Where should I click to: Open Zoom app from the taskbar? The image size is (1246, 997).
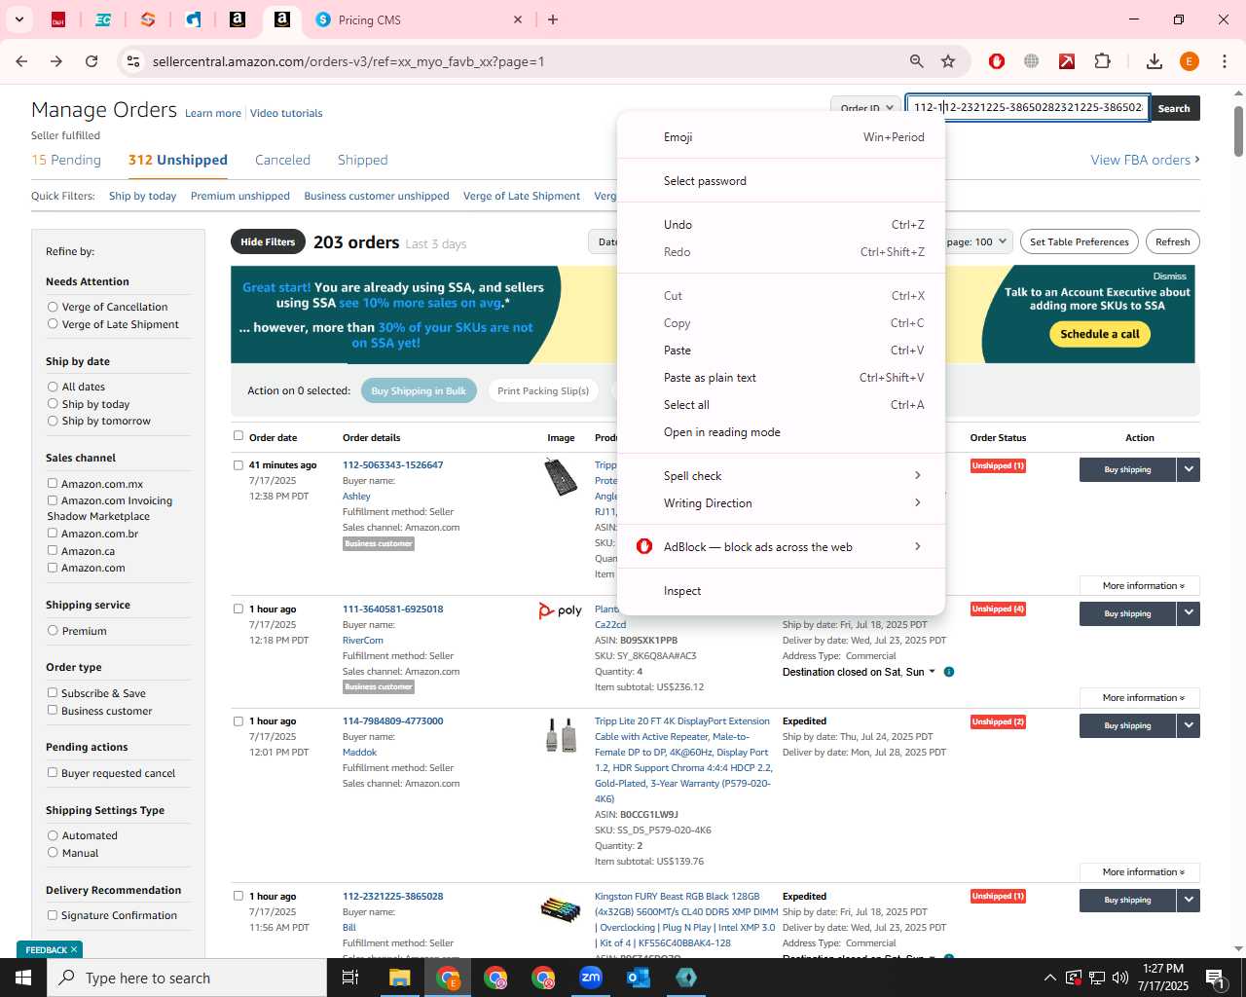coord(591,978)
